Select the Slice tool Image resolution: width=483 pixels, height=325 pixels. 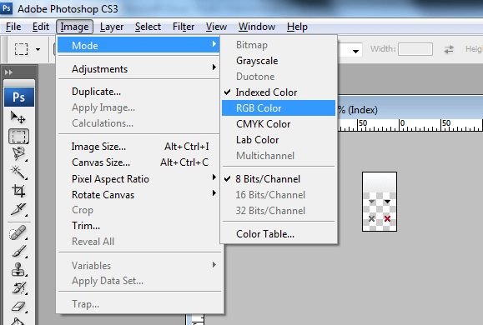tap(18, 209)
